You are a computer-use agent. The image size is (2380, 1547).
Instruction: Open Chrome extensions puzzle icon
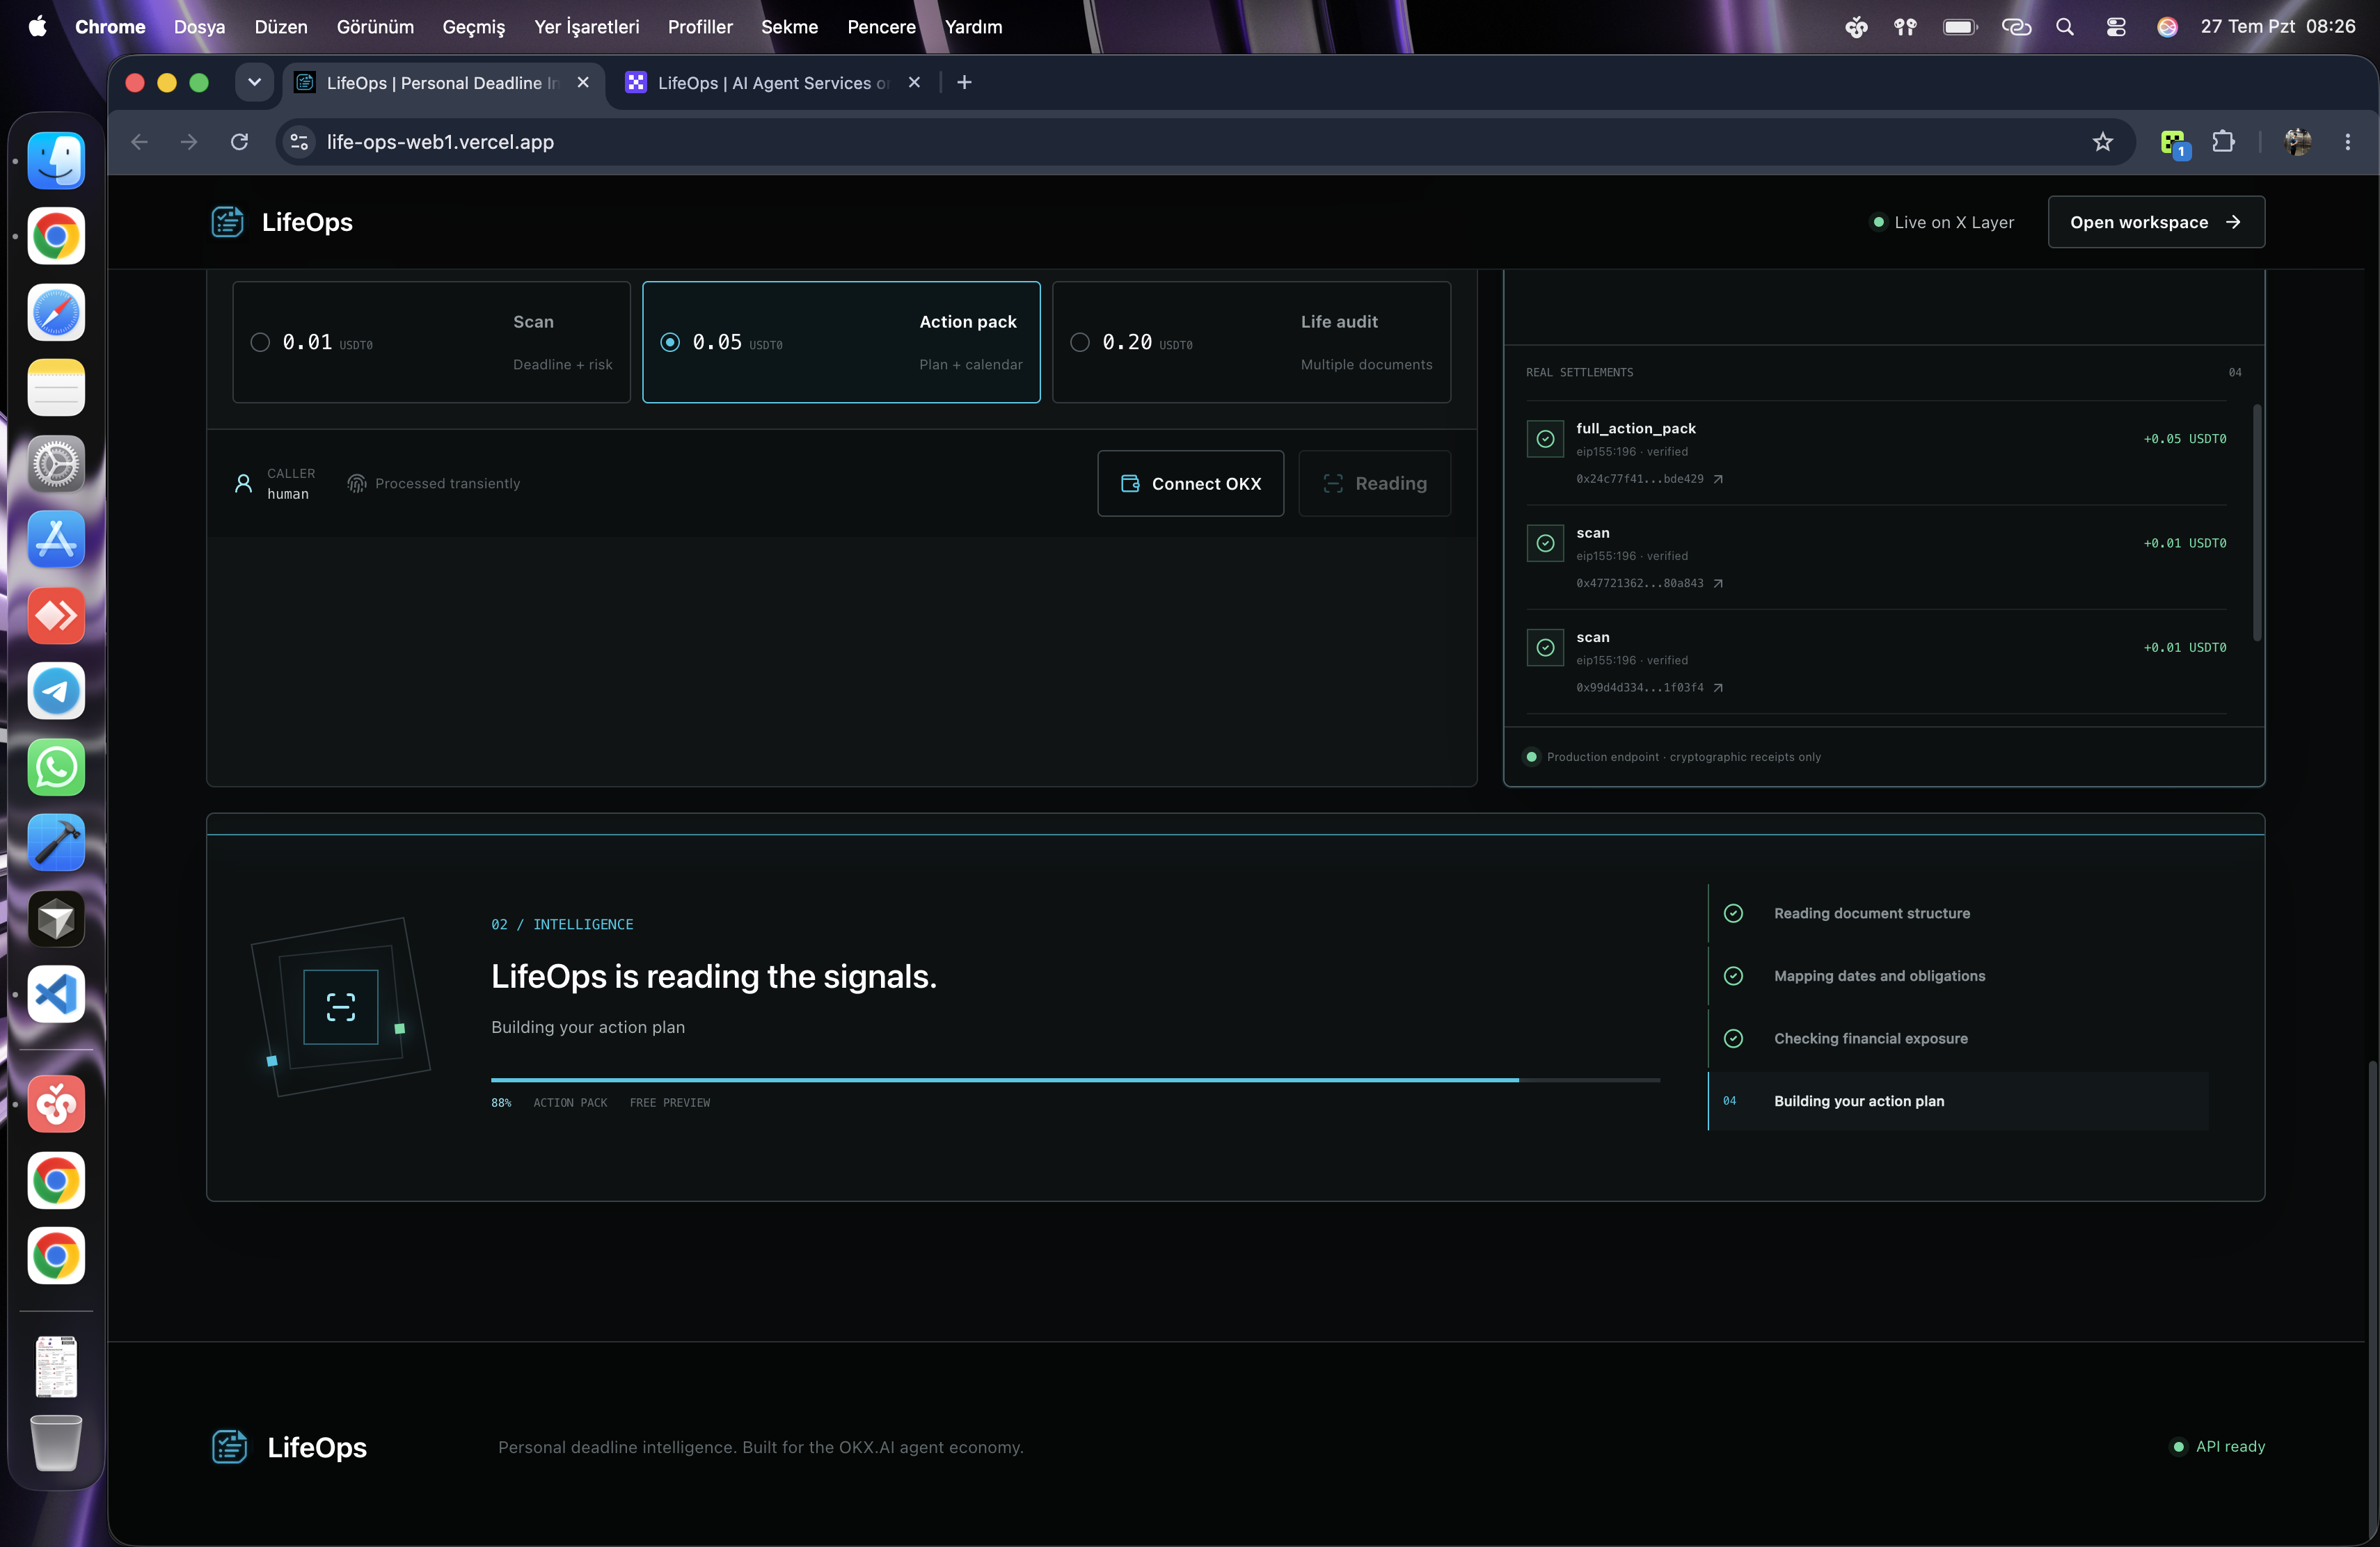point(2223,142)
